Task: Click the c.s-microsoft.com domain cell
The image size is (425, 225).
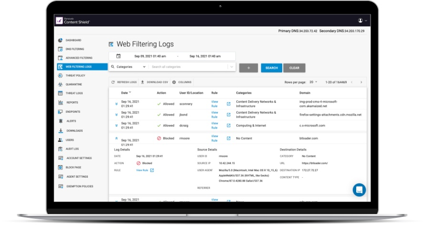Action: [x=312, y=126]
